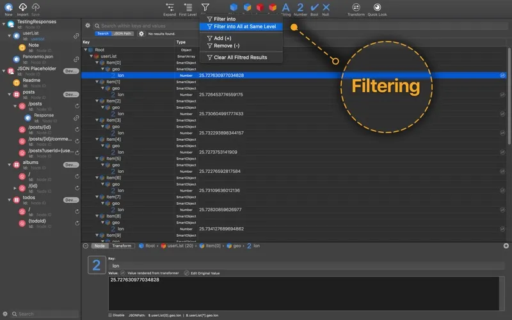Click the gear icon beside the search field
The image size is (512, 320).
point(88,25)
